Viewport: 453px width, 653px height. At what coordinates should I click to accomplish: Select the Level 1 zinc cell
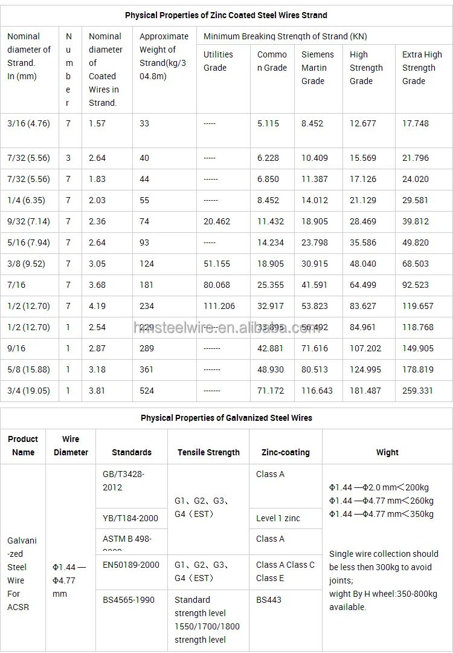point(278,518)
